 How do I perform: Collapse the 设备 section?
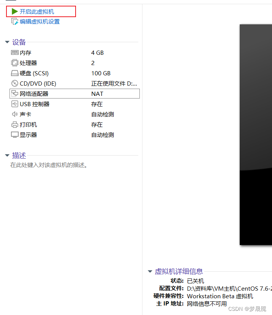(7, 42)
